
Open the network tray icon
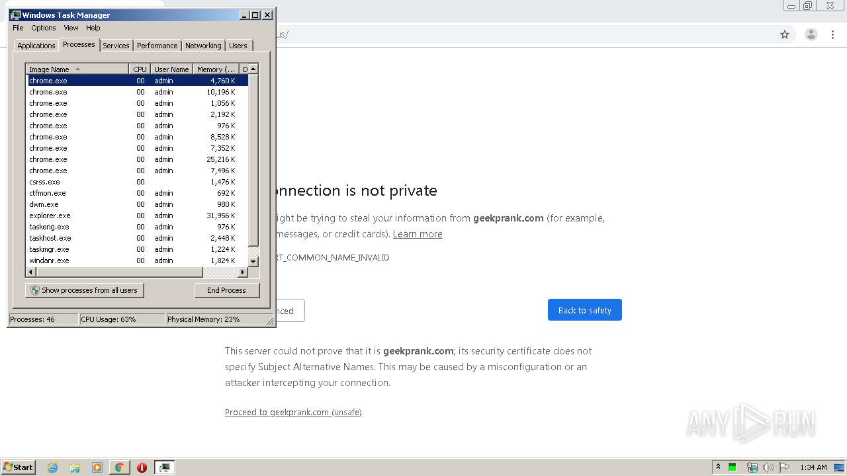(752, 467)
